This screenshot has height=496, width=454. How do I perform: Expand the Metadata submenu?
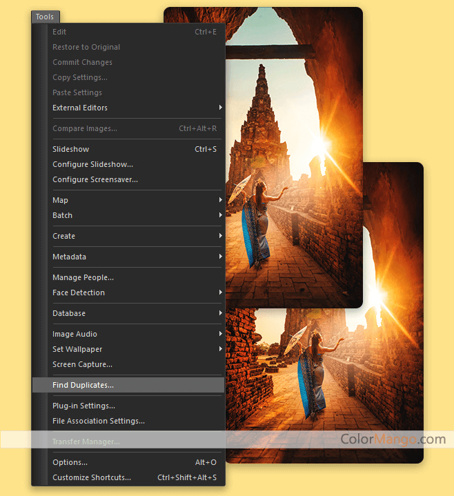pyautogui.click(x=70, y=257)
